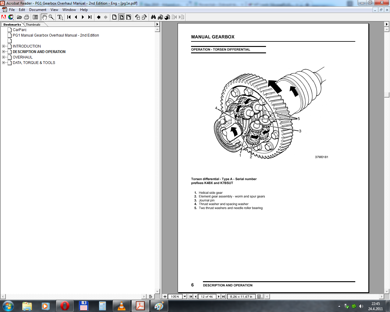Toggle the Show/Hide Navigation Pane button
Image resolution: width=390 pixels, height=312 pixels.
pyautogui.click(x=35, y=17)
